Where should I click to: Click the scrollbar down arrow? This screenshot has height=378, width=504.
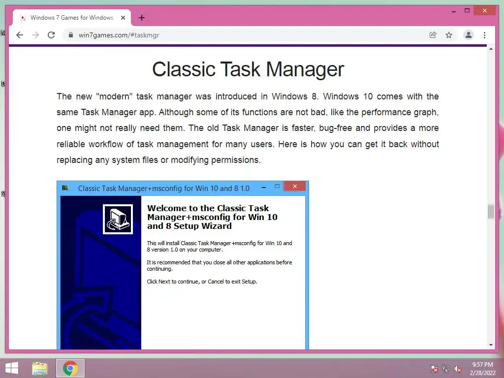(491, 345)
